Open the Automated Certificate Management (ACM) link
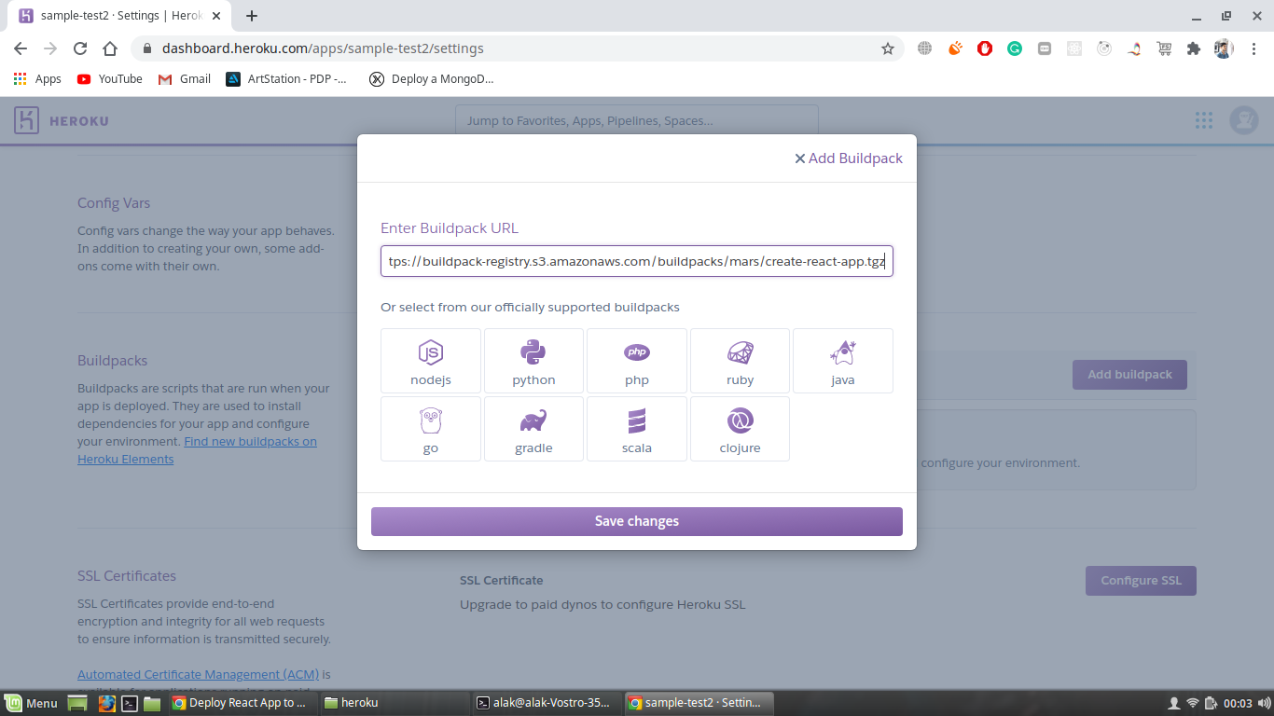 pyautogui.click(x=199, y=674)
